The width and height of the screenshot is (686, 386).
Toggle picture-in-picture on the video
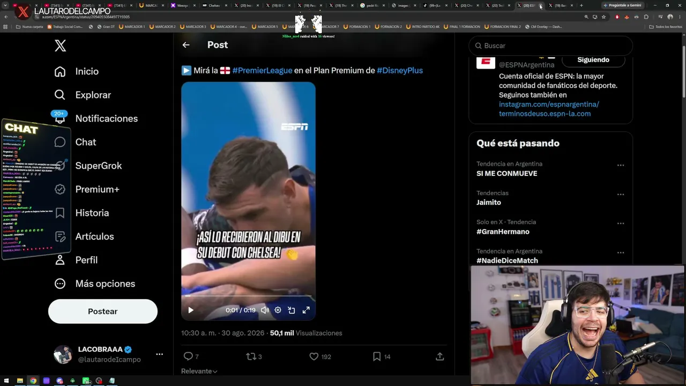[x=292, y=310]
